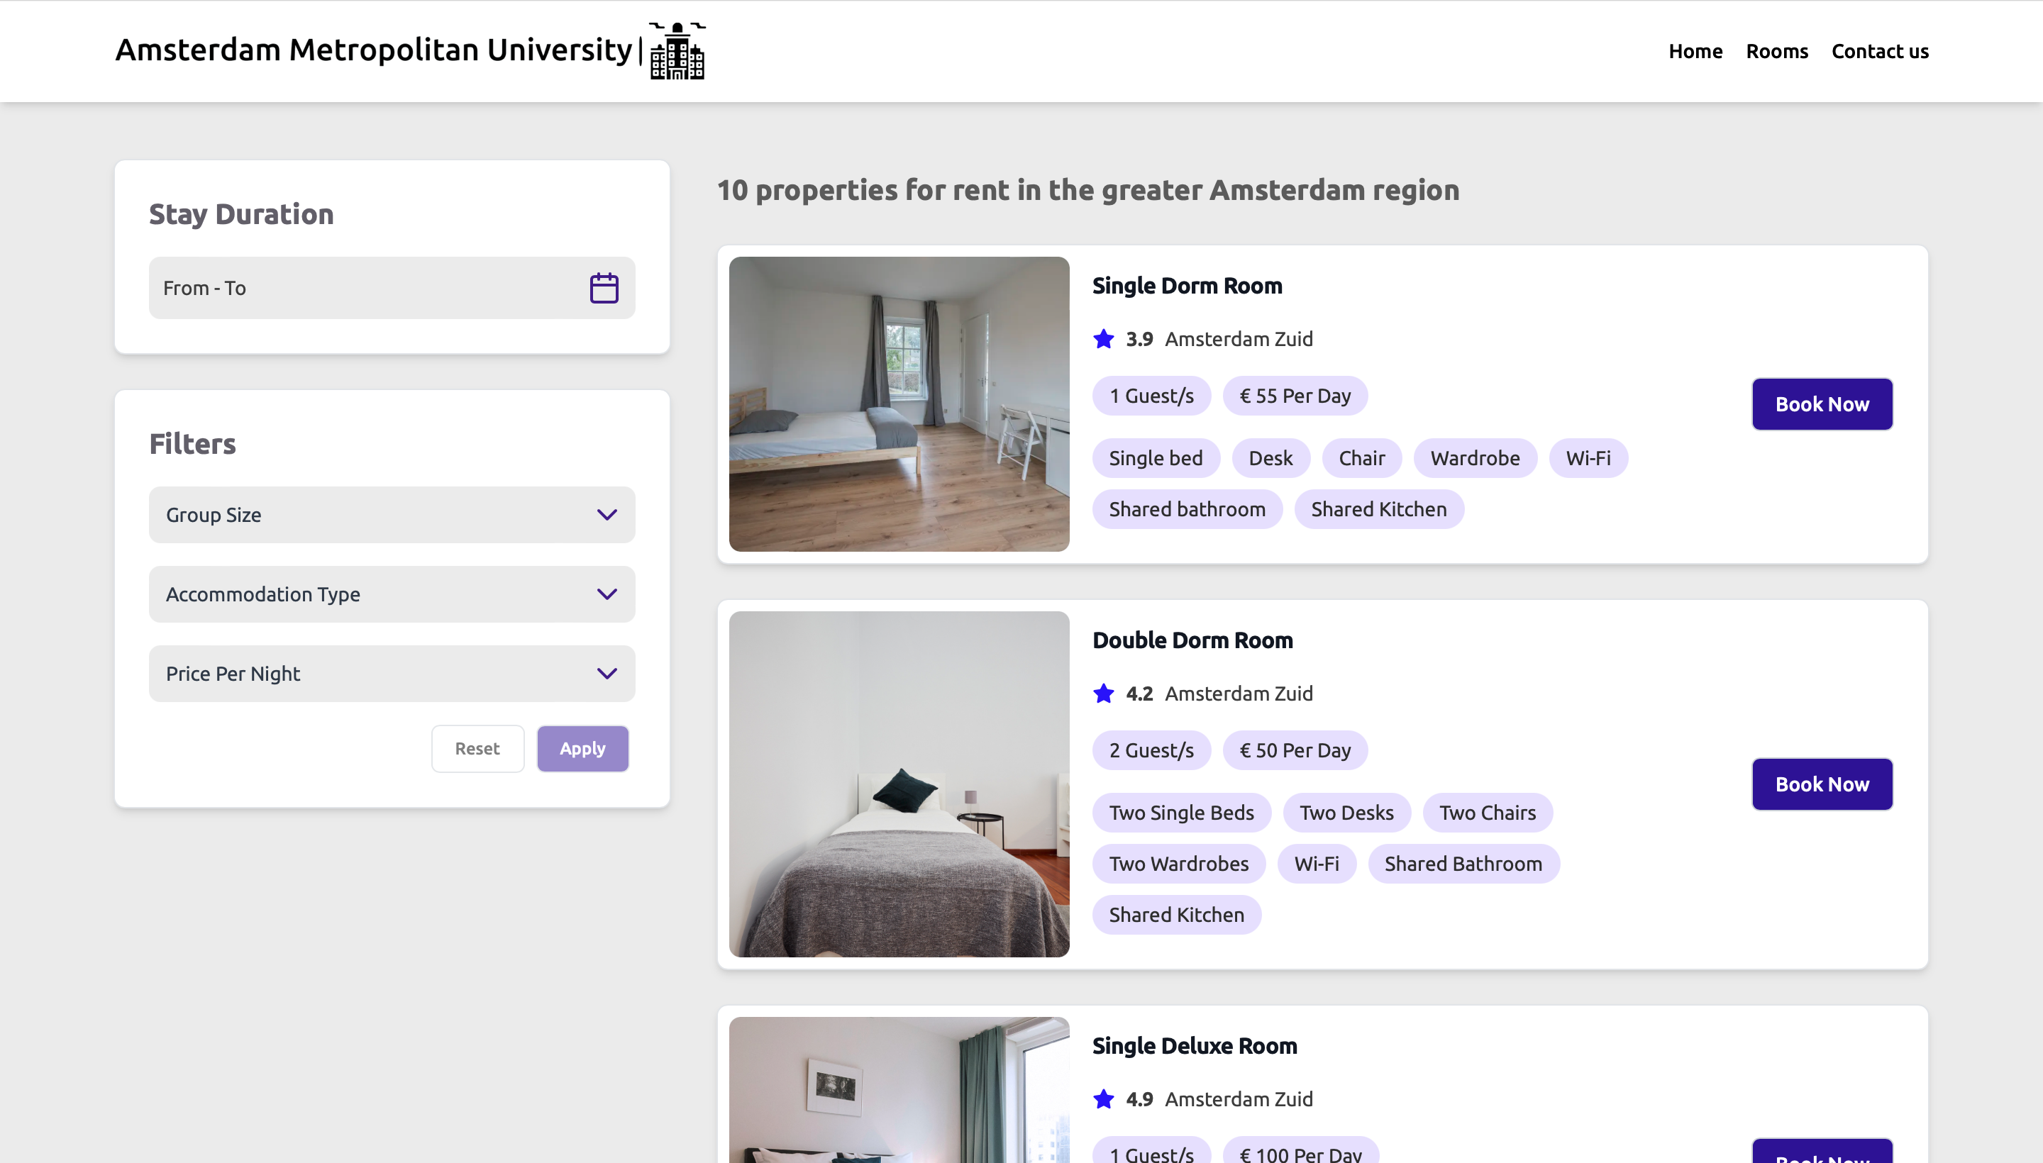The image size is (2043, 1163).
Task: Click the Amsterdam Metropolitan University title
Action: 373,50
